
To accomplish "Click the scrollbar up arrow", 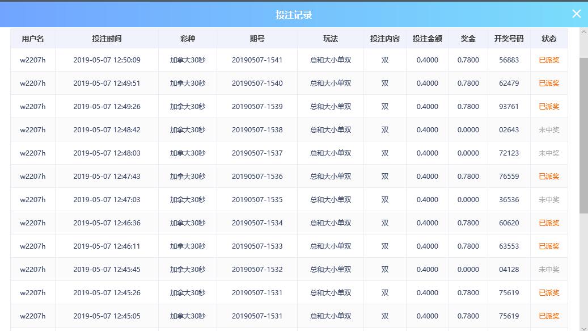I will [583, 32].
